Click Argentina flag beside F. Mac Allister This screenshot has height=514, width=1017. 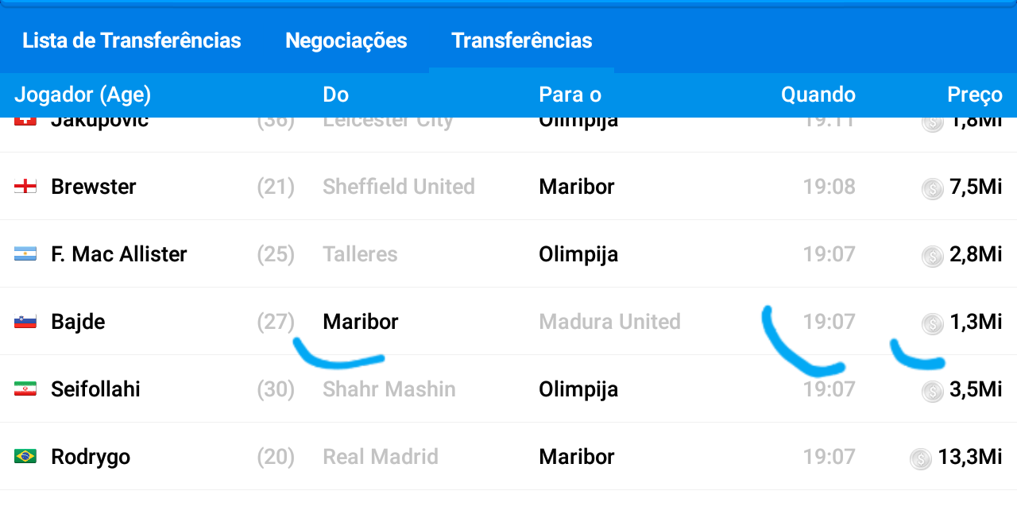(25, 254)
